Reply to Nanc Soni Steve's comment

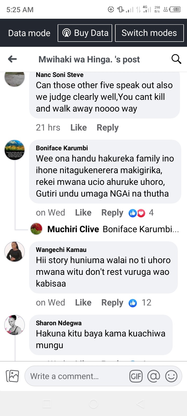point(108,128)
